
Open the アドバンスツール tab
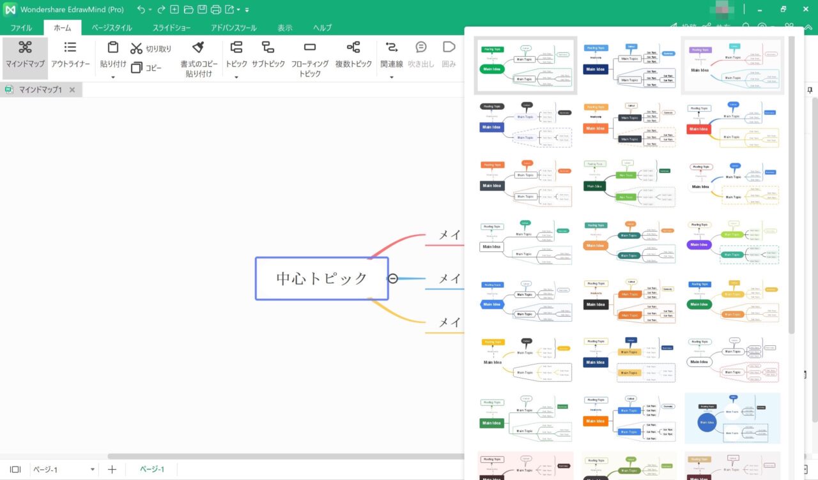[x=234, y=28]
